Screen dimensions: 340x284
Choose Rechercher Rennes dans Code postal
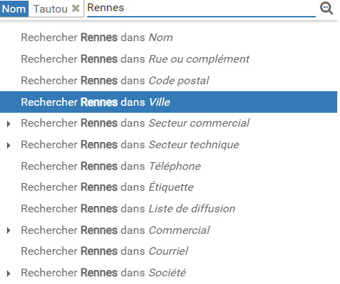pyautogui.click(x=169, y=81)
